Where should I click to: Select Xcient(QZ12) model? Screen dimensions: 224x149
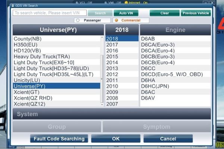57,104
